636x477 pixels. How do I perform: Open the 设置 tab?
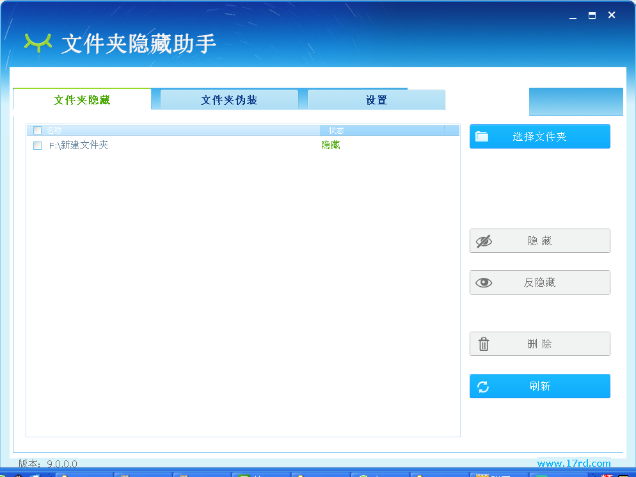[376, 99]
